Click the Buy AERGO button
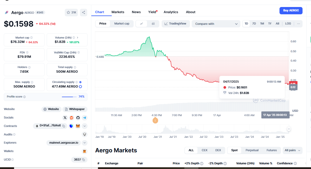311x169 pixels. pyautogui.click(x=291, y=11)
